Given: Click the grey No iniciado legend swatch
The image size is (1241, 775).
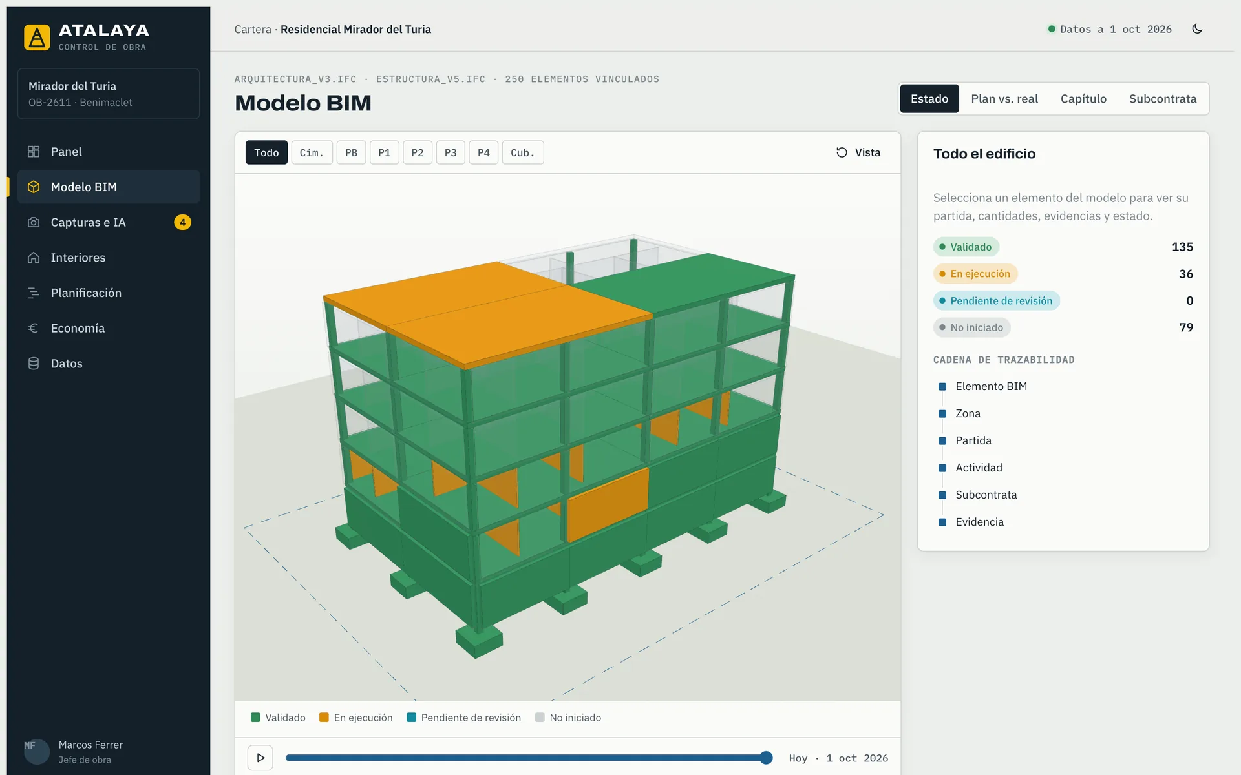Looking at the screenshot, I should [540, 718].
